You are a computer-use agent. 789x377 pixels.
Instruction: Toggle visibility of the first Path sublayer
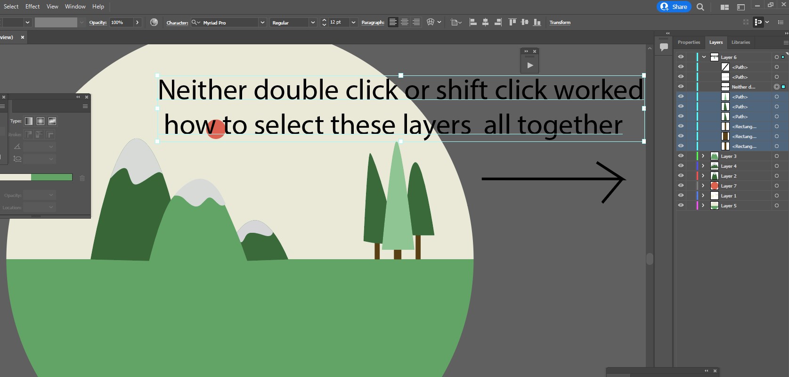pos(681,67)
